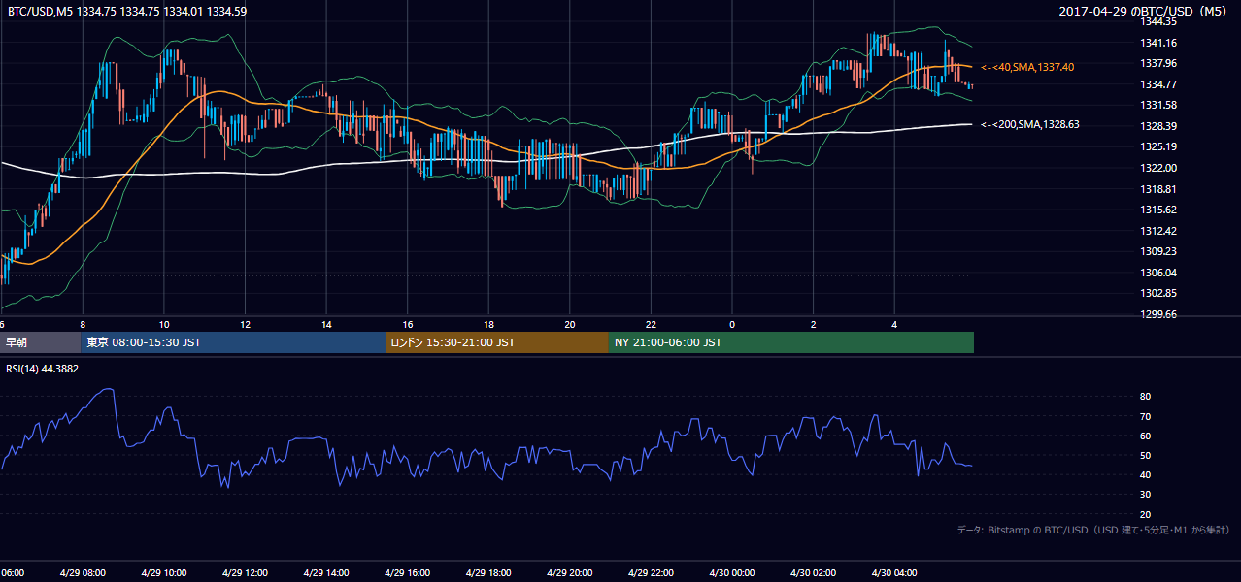Image resolution: width=1241 pixels, height=582 pixels.
Task: Click the 早朝 session bar
Action: [x=40, y=342]
